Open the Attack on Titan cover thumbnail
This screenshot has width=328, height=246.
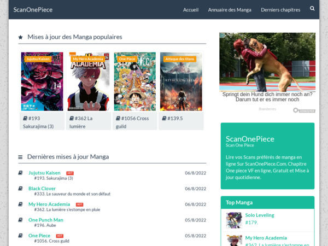[181, 81]
